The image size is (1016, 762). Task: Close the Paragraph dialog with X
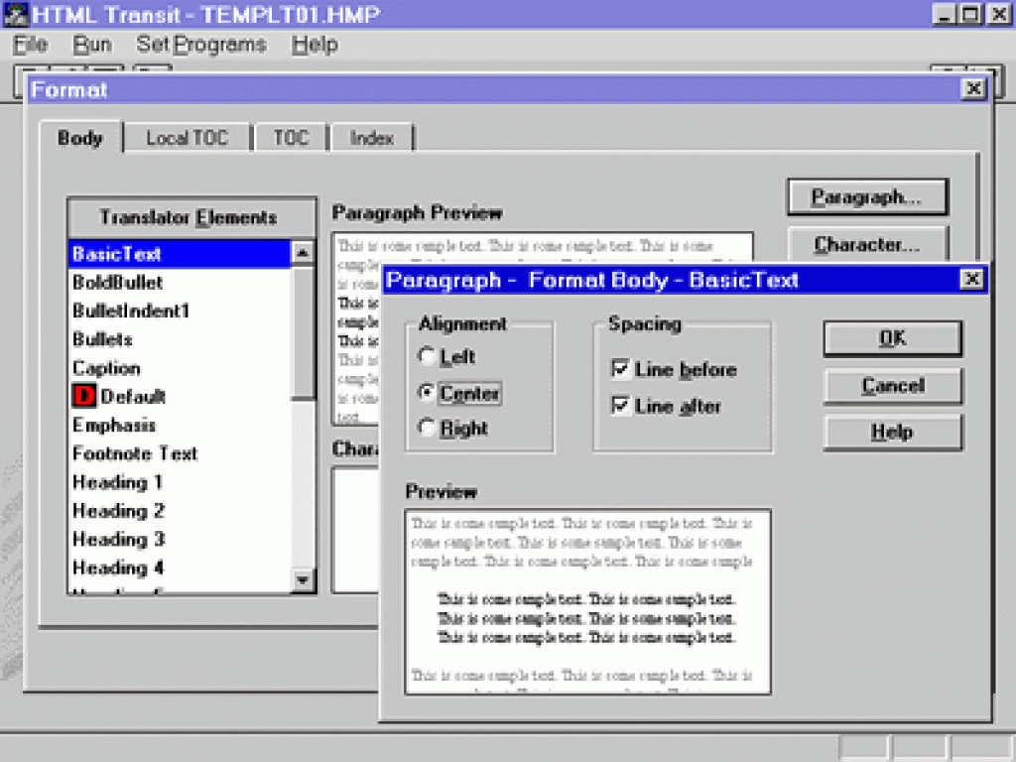[x=972, y=280]
